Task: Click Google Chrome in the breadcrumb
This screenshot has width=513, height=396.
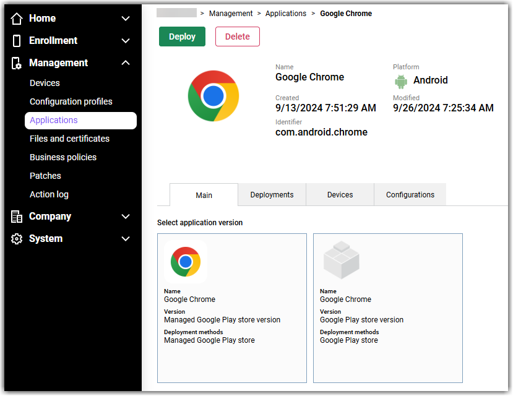Action: tap(346, 14)
